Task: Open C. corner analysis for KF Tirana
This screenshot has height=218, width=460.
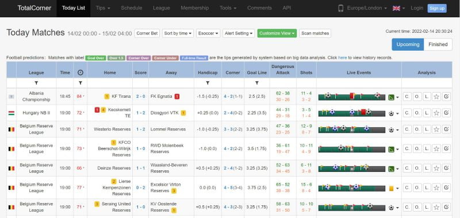Action: [407, 97]
